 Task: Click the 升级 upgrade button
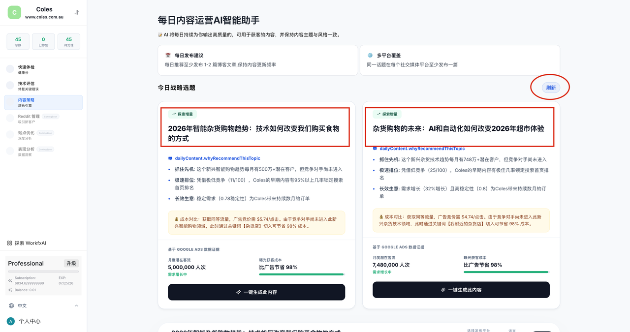[71, 263]
